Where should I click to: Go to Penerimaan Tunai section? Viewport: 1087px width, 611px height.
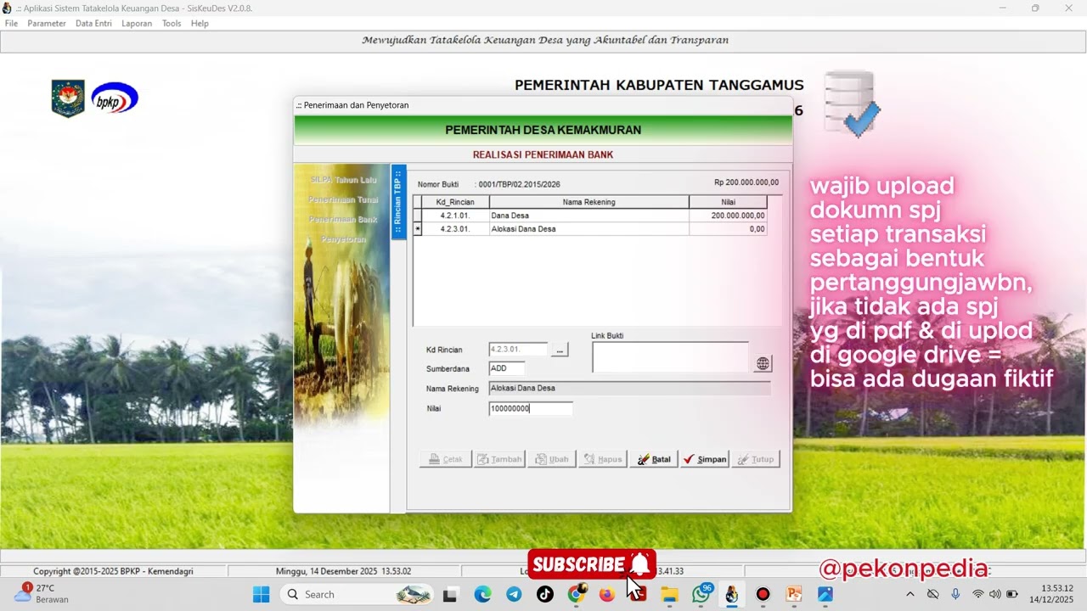pos(343,199)
